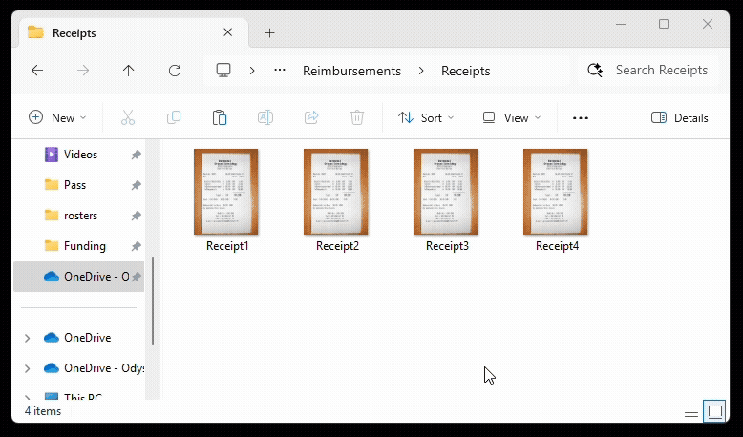
Task: Click the Paste clipboard icon
Action: click(220, 117)
